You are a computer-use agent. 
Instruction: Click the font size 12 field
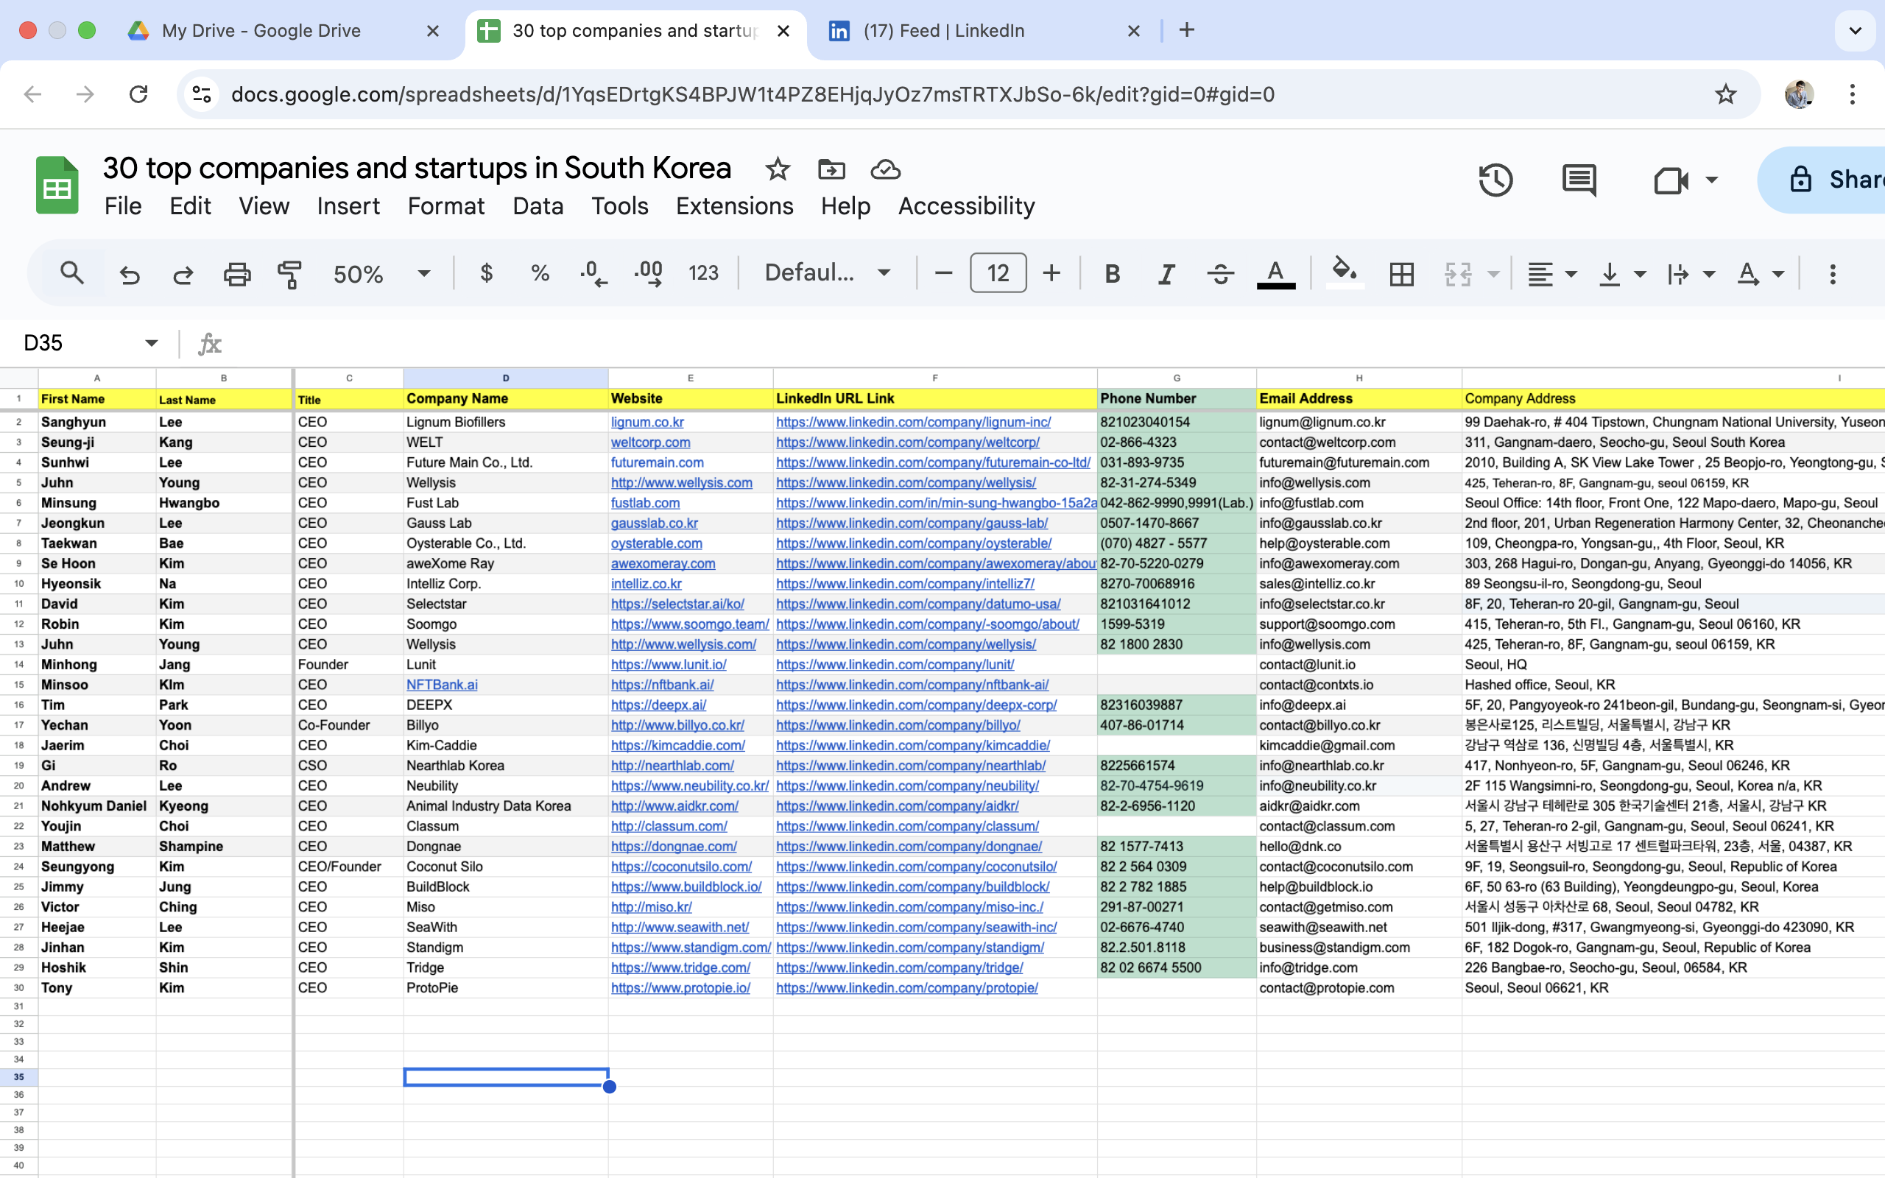(997, 272)
